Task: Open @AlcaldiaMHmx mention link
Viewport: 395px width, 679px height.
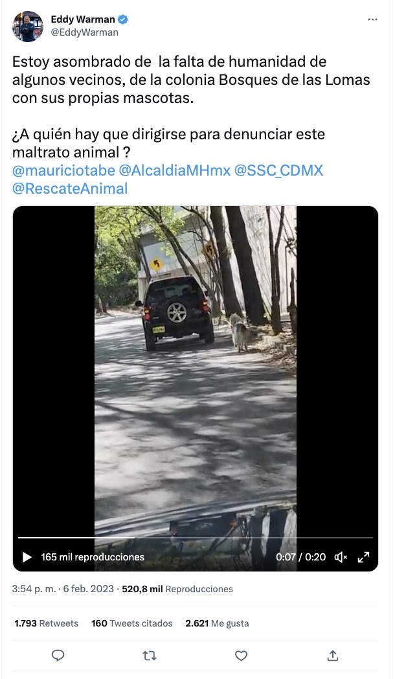Action: pos(174,170)
